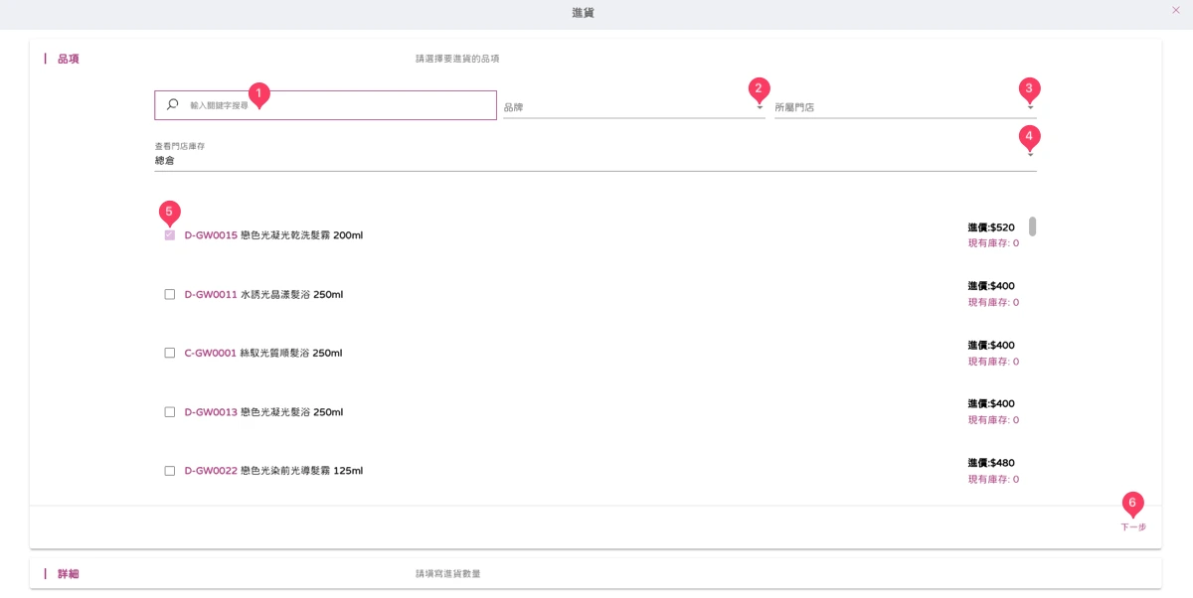Image resolution: width=1193 pixels, height=598 pixels.
Task: Open the 查看門店庫存 dropdown showing 總倉
Action: coord(596,154)
